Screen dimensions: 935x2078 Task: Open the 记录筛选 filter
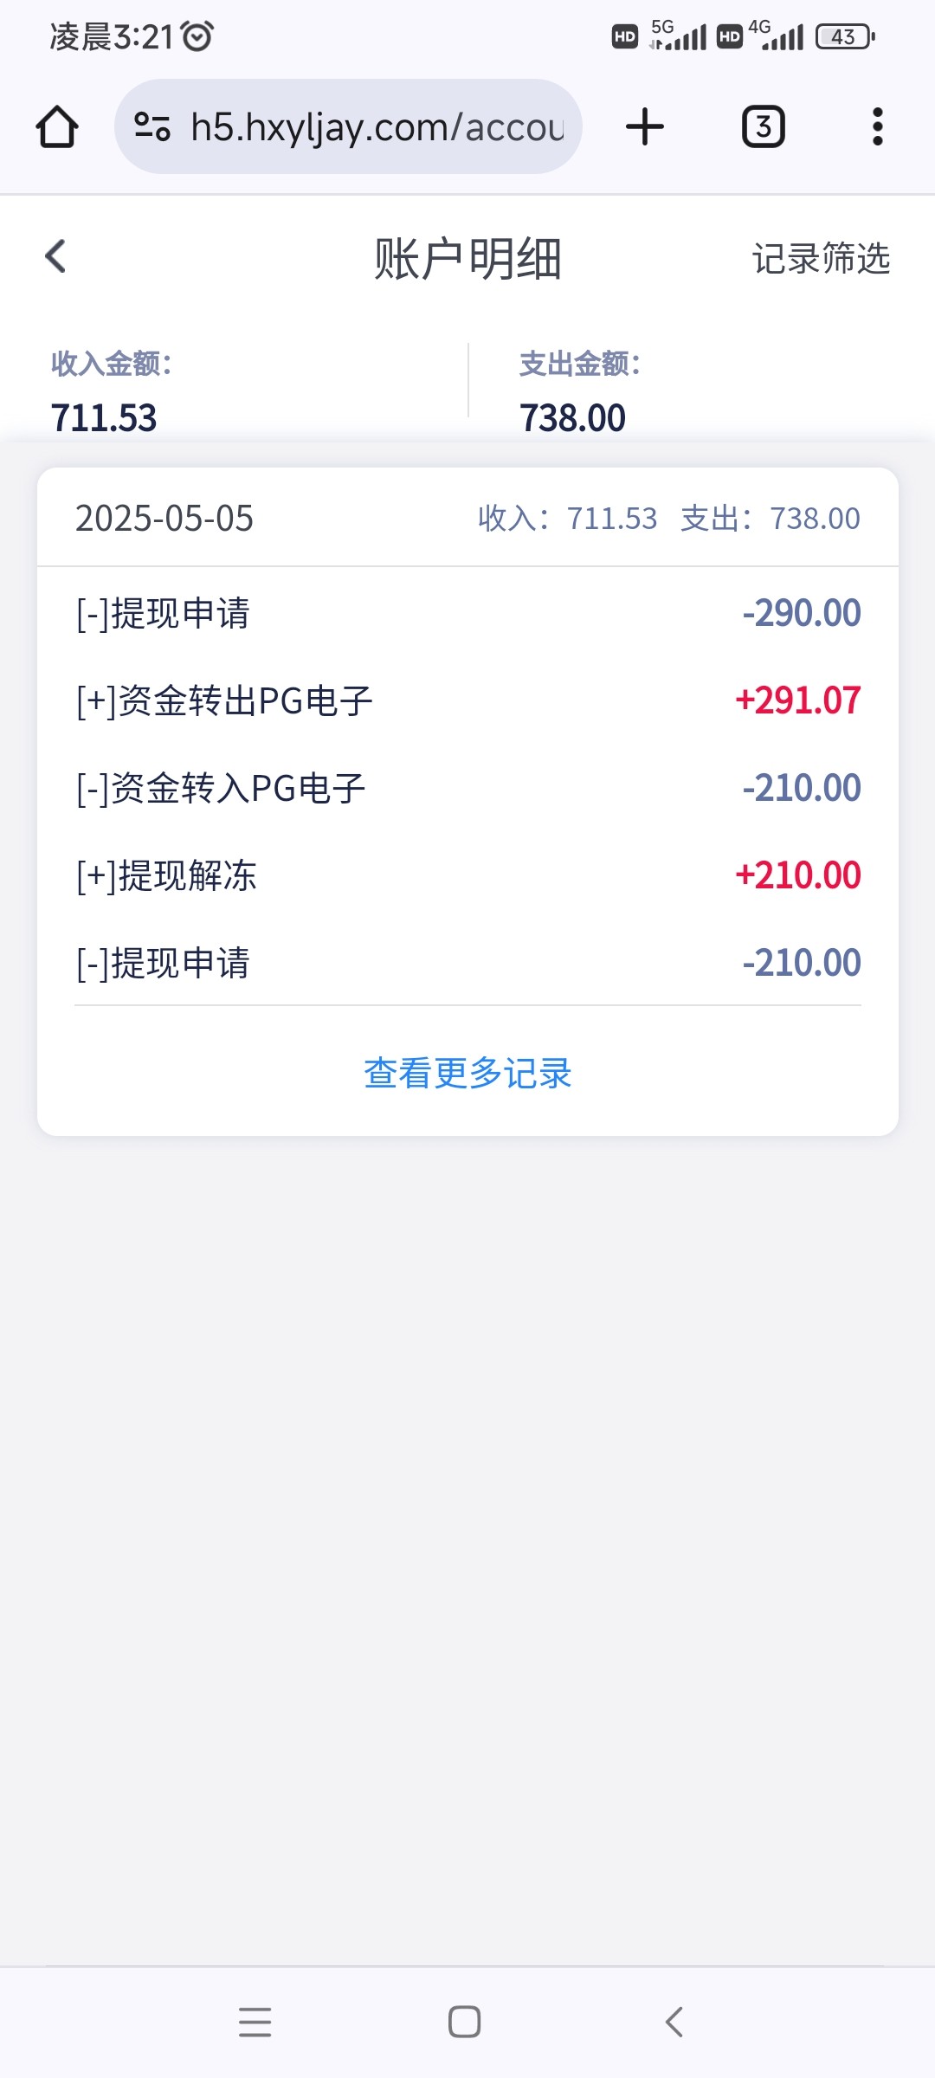(x=821, y=259)
